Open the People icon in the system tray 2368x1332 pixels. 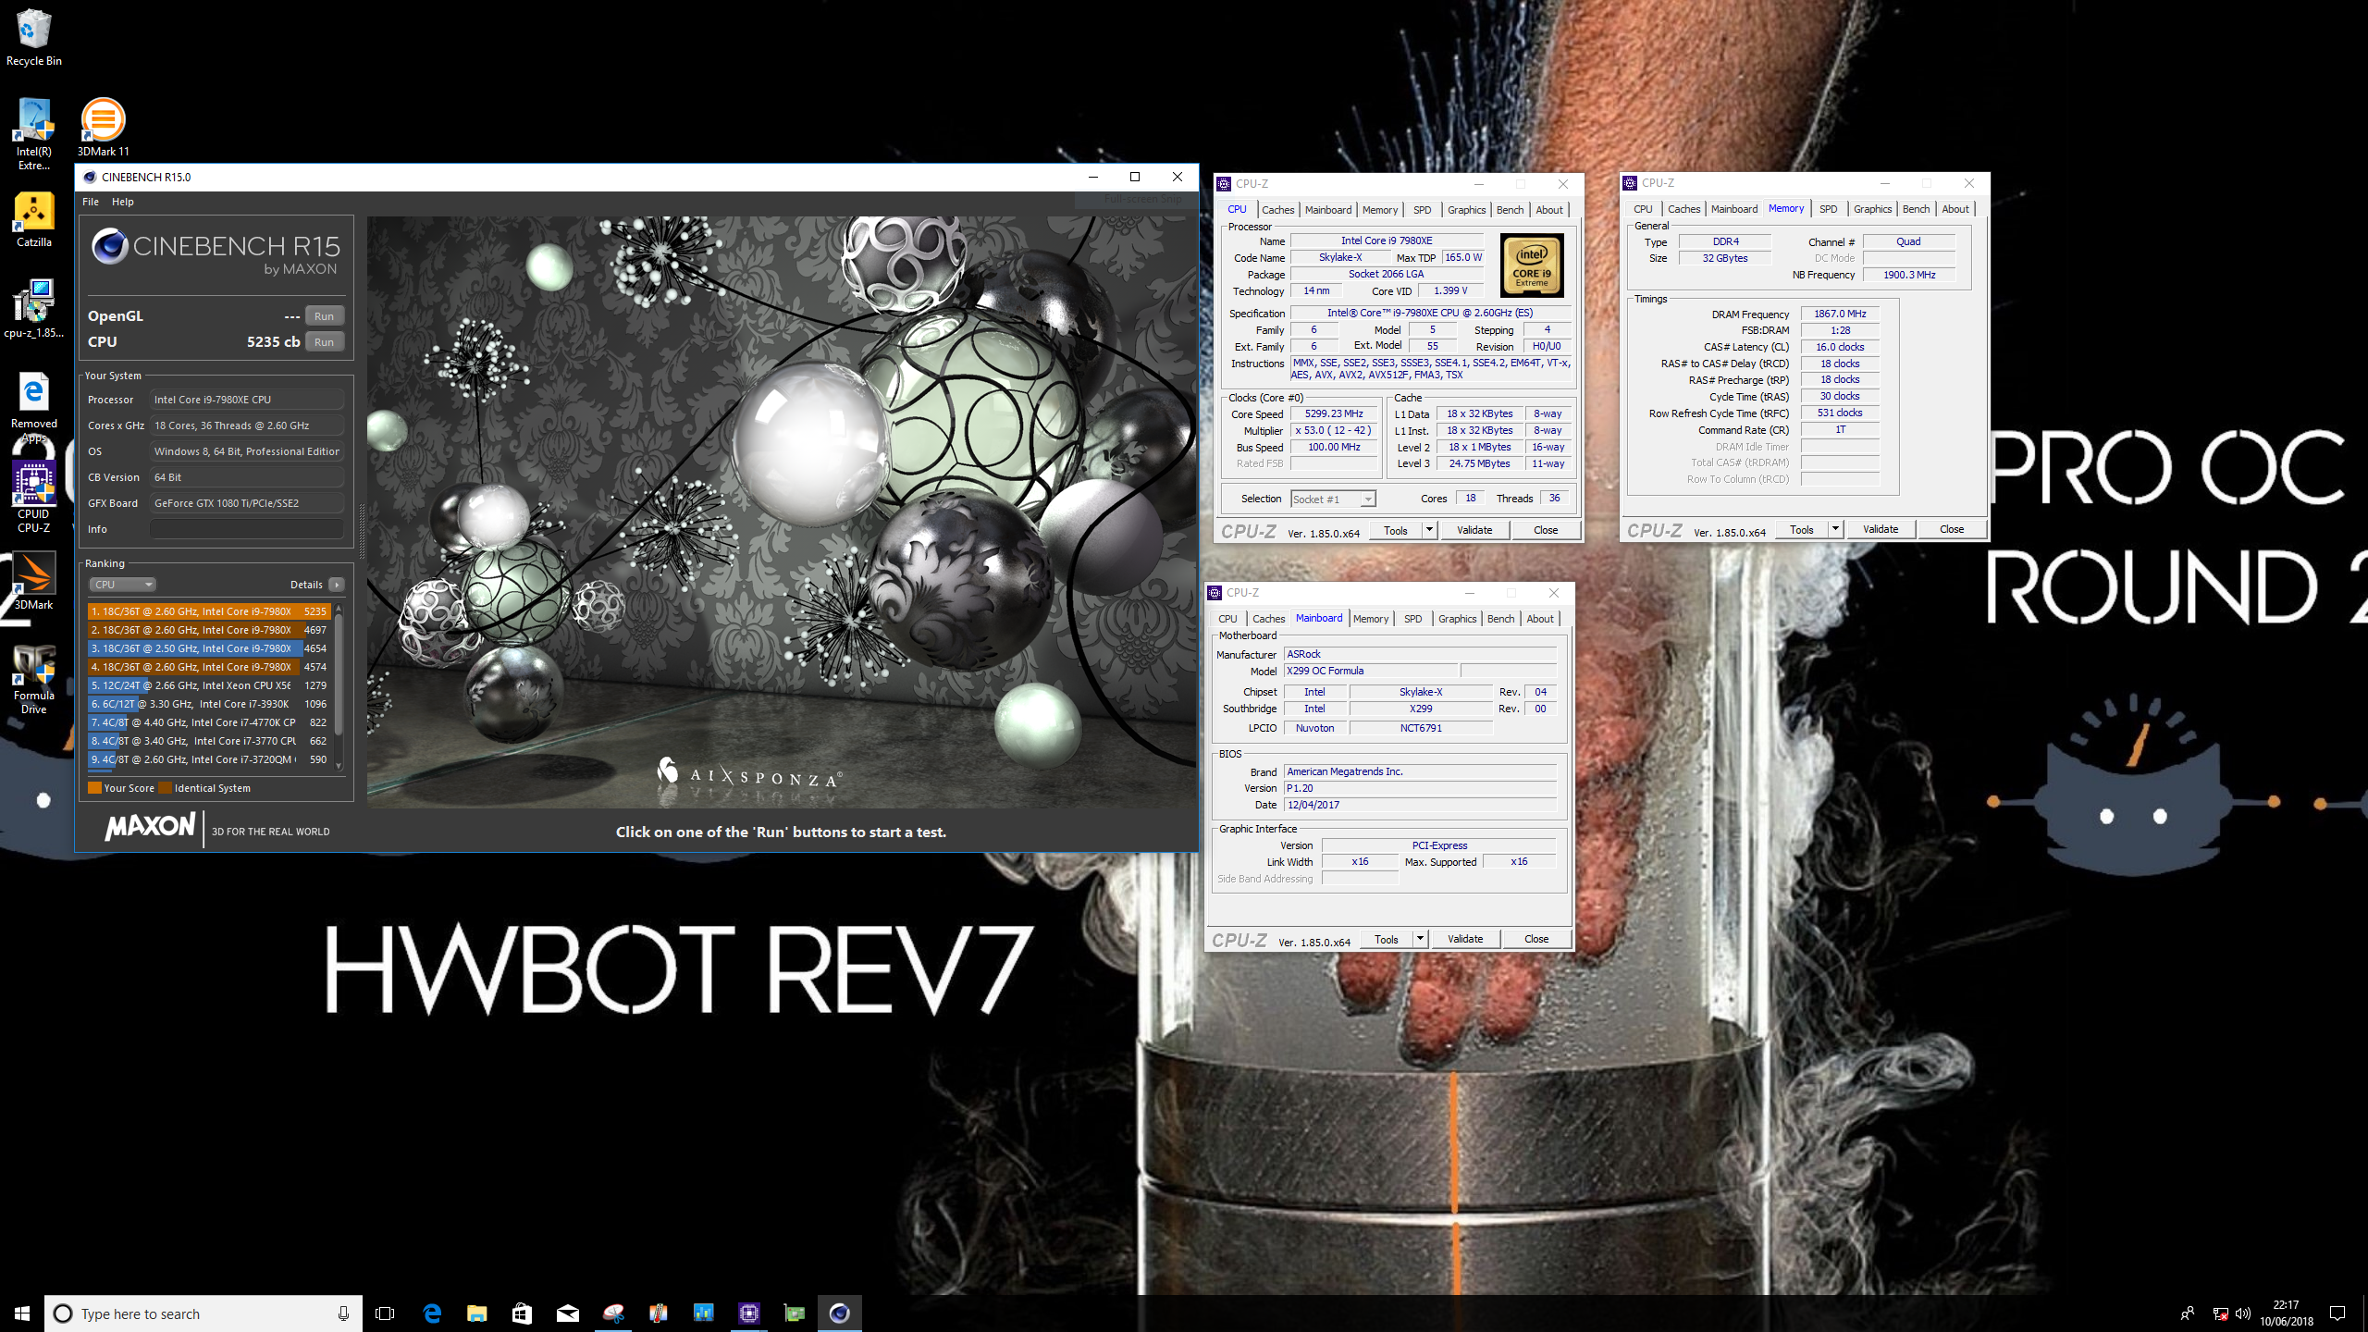click(x=2188, y=1313)
